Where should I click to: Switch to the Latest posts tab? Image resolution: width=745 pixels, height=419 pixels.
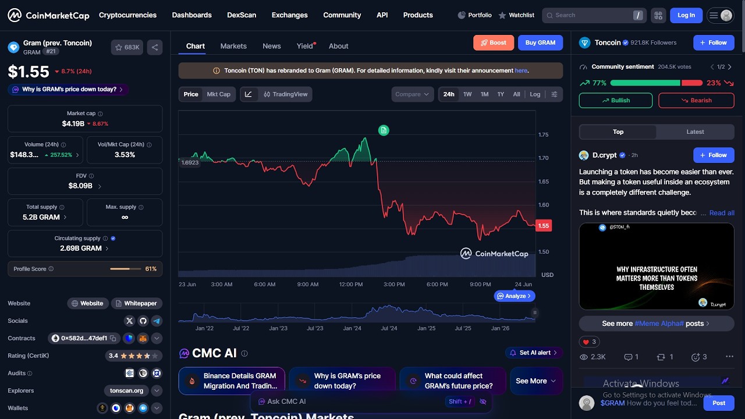[695, 132]
